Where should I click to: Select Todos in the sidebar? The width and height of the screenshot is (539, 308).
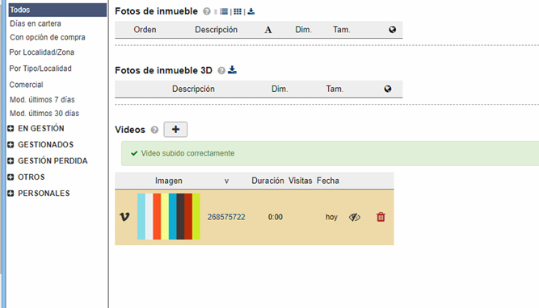tap(57, 10)
